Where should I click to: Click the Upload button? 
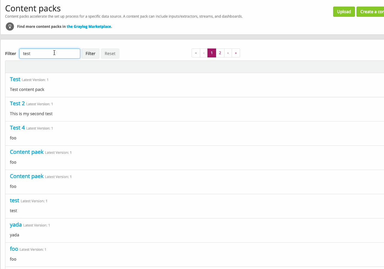click(x=344, y=12)
